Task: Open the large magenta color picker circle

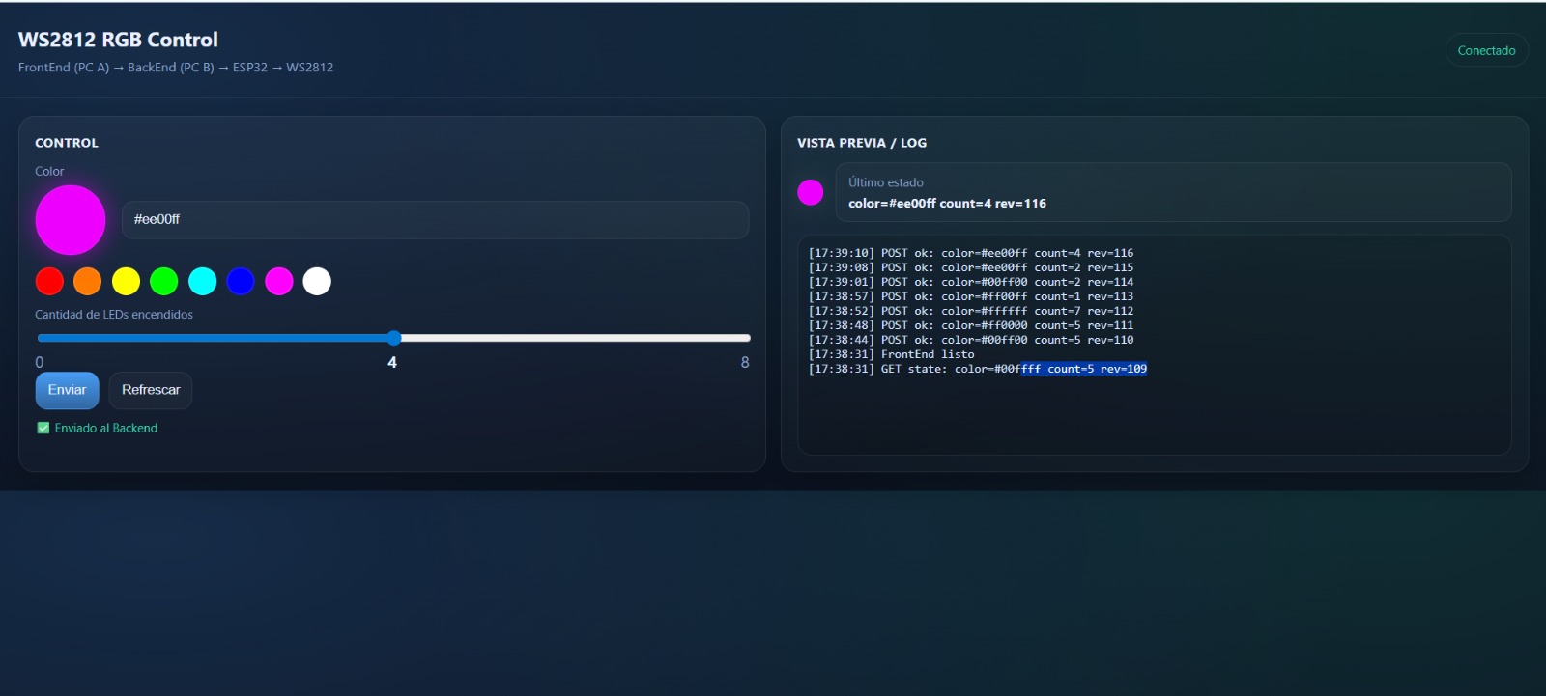Action: point(71,220)
